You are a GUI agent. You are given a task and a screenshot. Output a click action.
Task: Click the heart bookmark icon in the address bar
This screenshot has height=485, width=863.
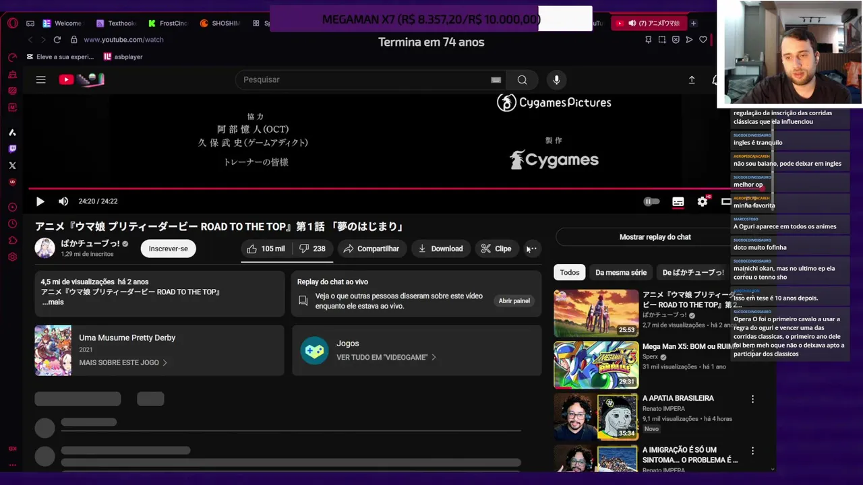pos(703,40)
